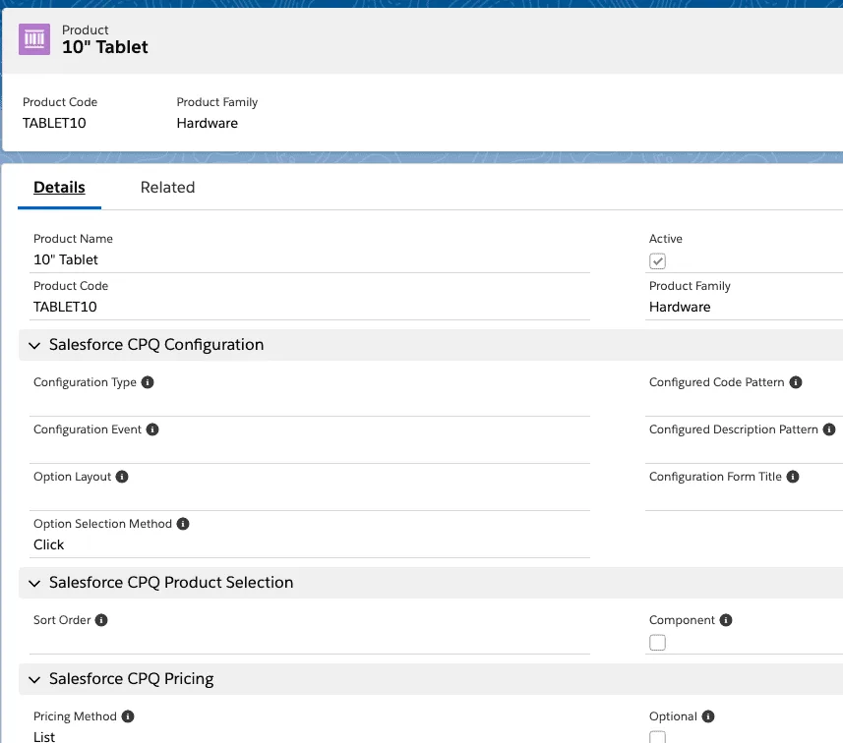Image resolution: width=843 pixels, height=743 pixels.
Task: Click the Product Name value 10" Tablet
Action: coord(66,260)
